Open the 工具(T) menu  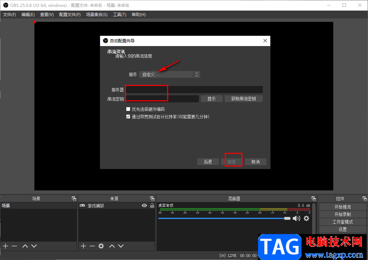point(119,15)
